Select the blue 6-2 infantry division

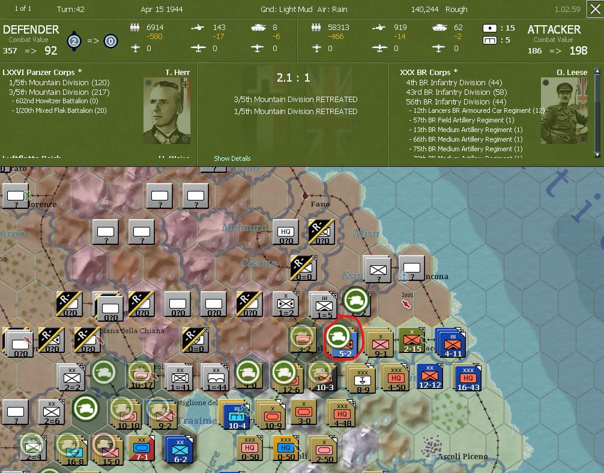pyautogui.click(x=180, y=451)
